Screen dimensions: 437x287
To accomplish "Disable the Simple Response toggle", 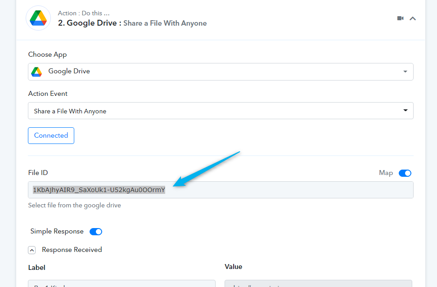I will tap(96, 232).
